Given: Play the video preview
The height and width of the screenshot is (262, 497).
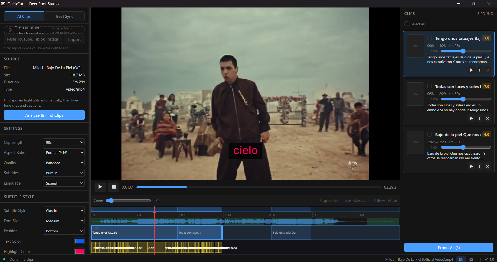Looking at the screenshot, I should click(100, 187).
